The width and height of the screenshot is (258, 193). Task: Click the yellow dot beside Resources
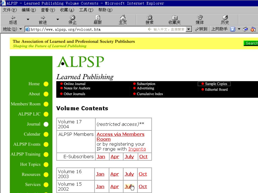click(x=46, y=174)
